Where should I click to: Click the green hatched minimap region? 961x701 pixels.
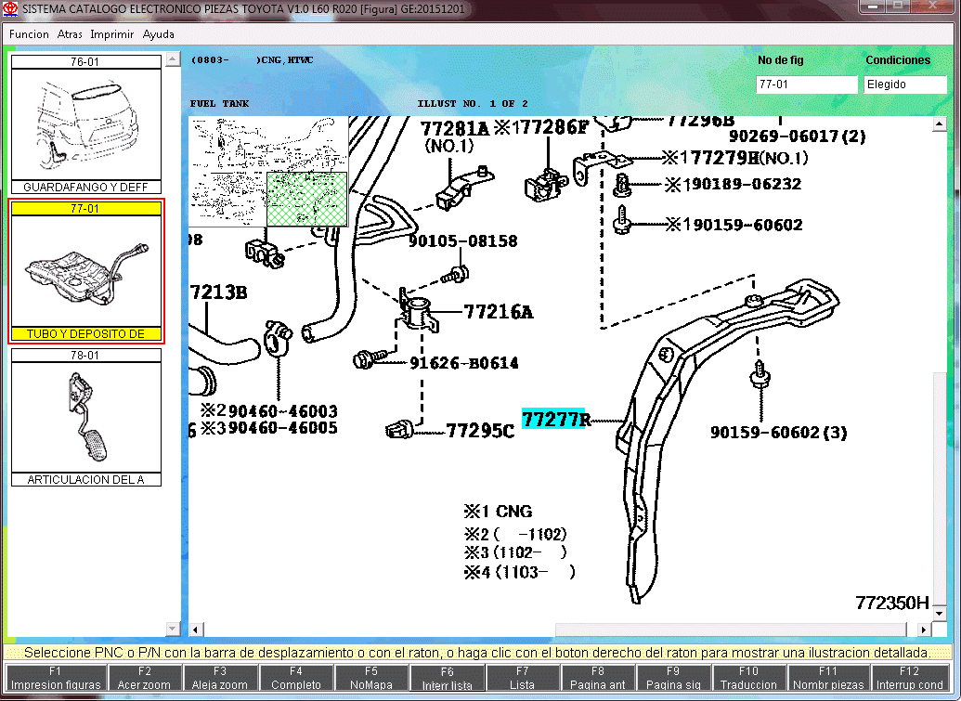(307, 199)
